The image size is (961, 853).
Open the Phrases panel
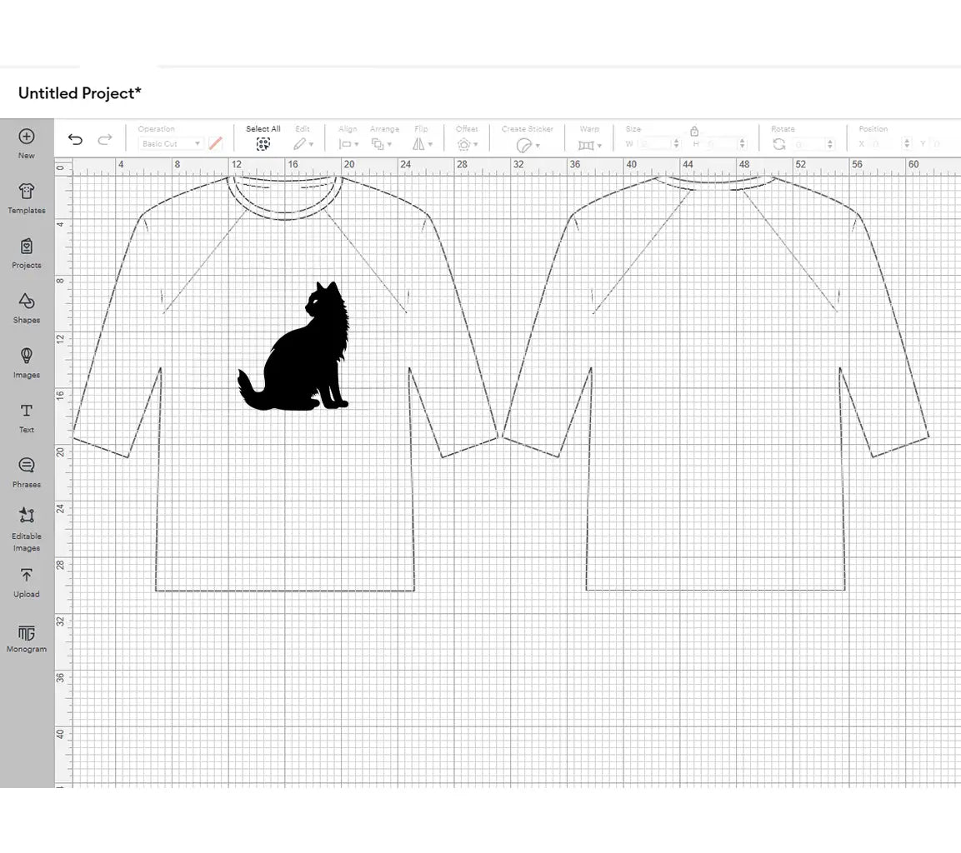click(x=27, y=472)
